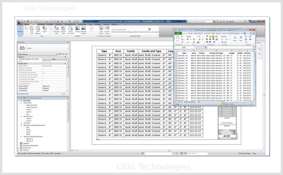Open Decal dropdown arrow
The width and height of the screenshot is (283, 175).
[x=44, y=33]
